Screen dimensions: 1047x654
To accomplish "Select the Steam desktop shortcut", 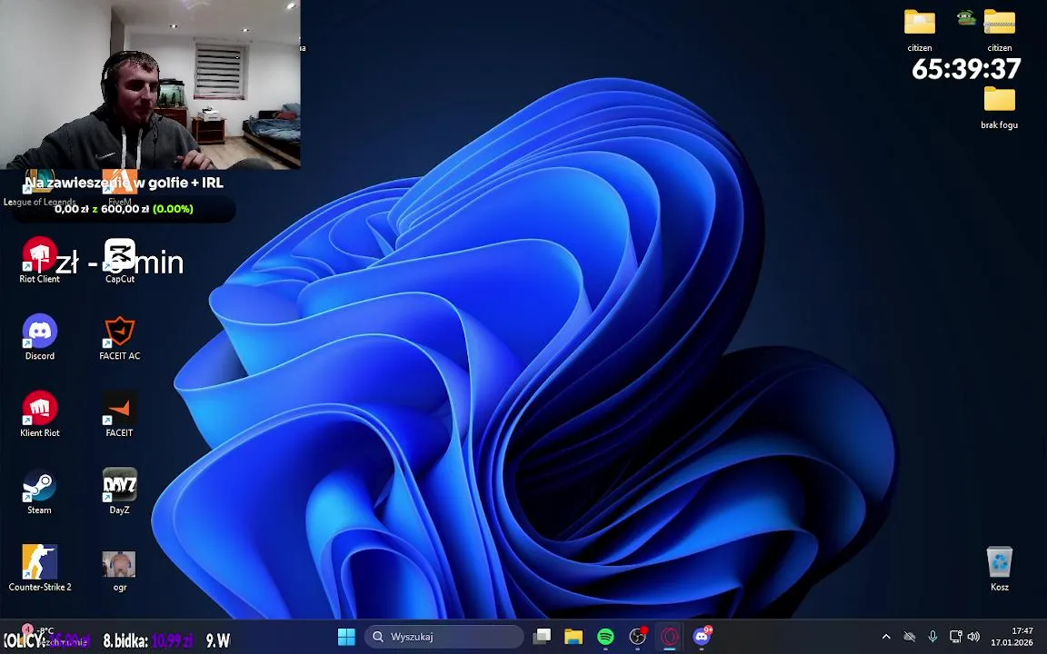I will [39, 491].
